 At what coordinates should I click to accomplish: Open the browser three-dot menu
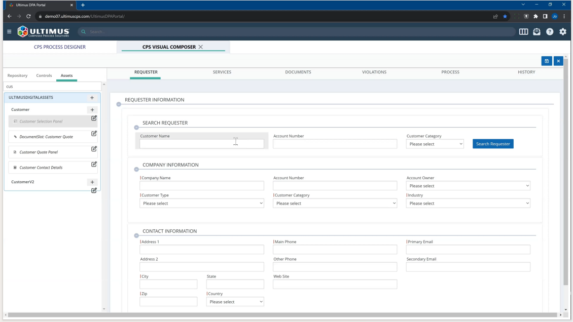564,16
